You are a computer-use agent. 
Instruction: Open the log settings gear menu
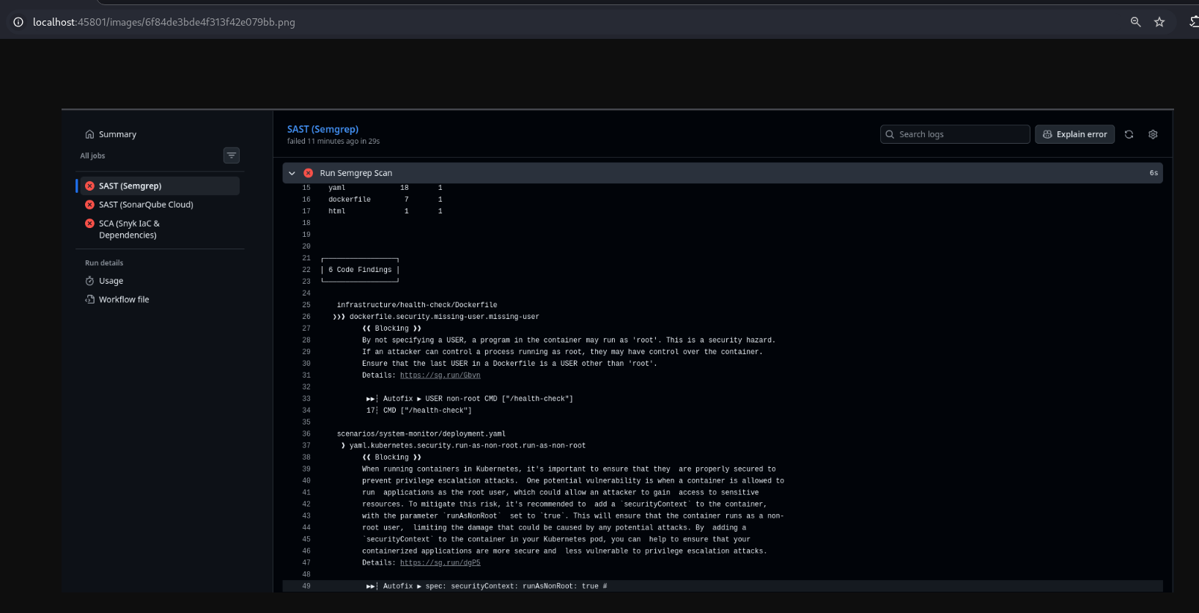pyautogui.click(x=1153, y=134)
